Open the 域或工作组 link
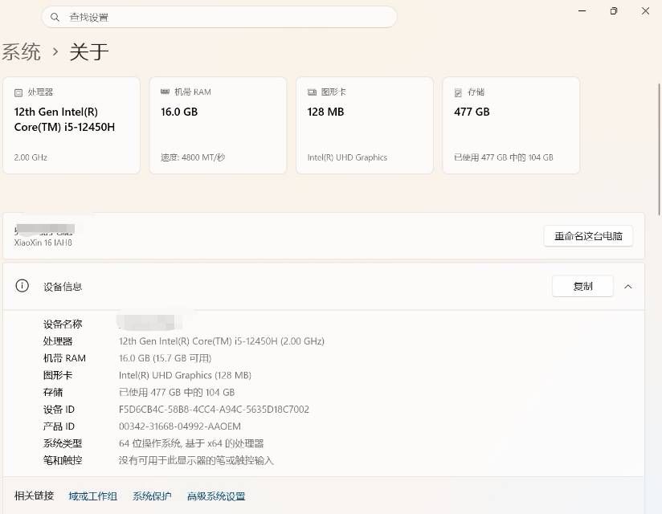Screen dimensions: 662x514 pos(93,496)
